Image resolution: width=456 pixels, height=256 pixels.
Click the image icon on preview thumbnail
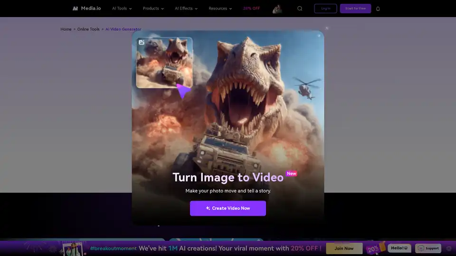[x=142, y=42]
